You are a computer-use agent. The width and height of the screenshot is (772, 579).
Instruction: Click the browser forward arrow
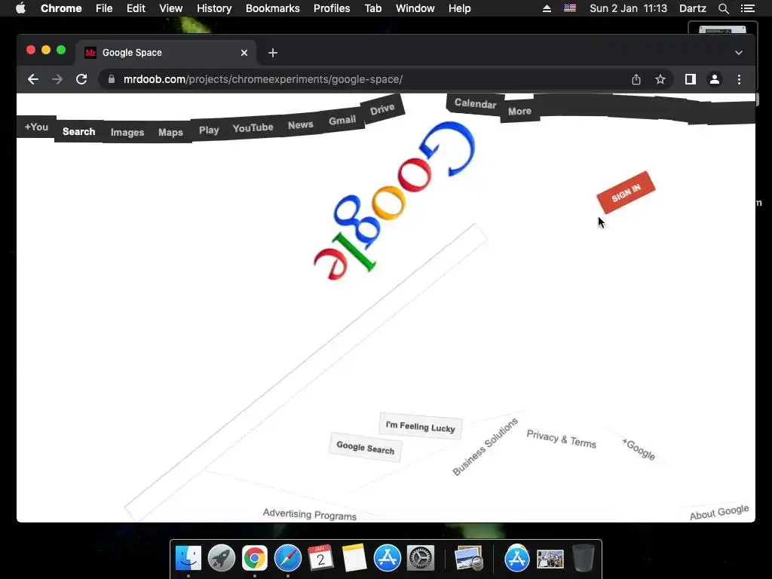coord(57,79)
